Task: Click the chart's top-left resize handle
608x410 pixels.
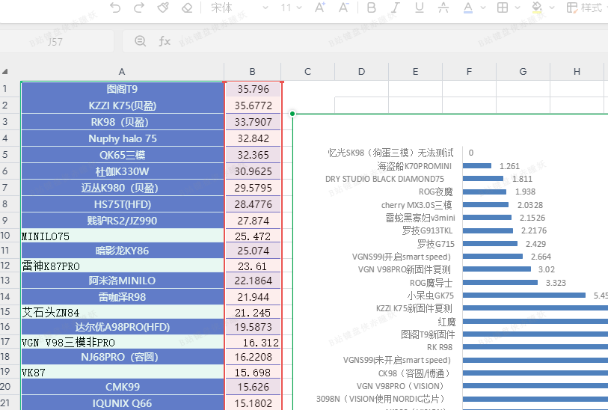Action: (x=292, y=114)
